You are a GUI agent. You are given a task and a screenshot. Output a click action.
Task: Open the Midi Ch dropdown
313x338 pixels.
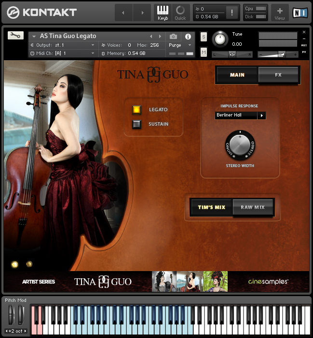(x=63, y=53)
